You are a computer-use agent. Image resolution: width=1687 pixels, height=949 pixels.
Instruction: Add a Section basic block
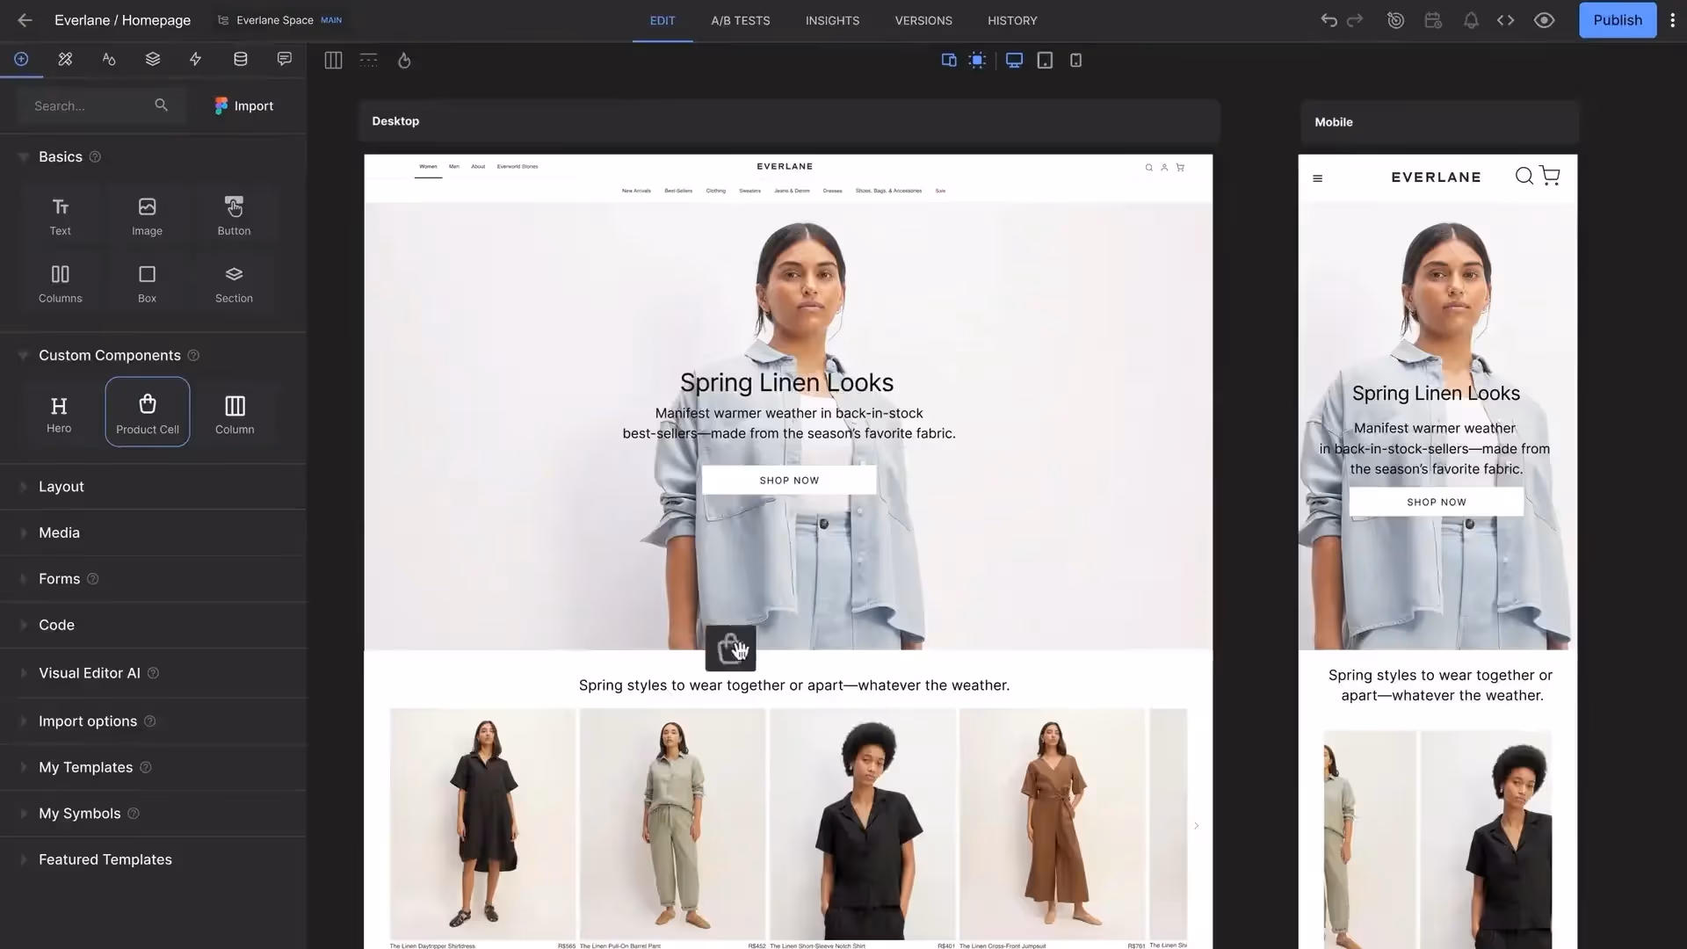click(x=234, y=283)
